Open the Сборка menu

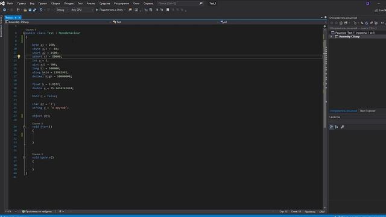click(55, 4)
